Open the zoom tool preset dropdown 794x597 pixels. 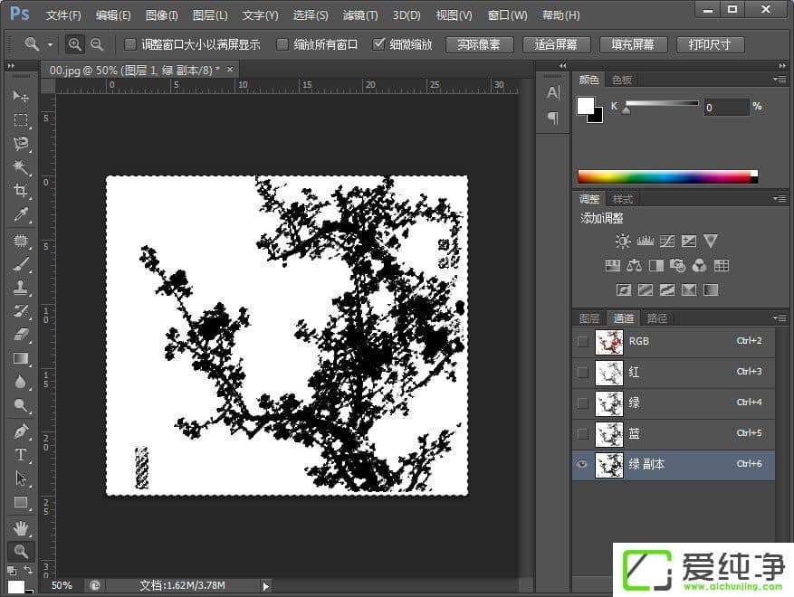50,44
